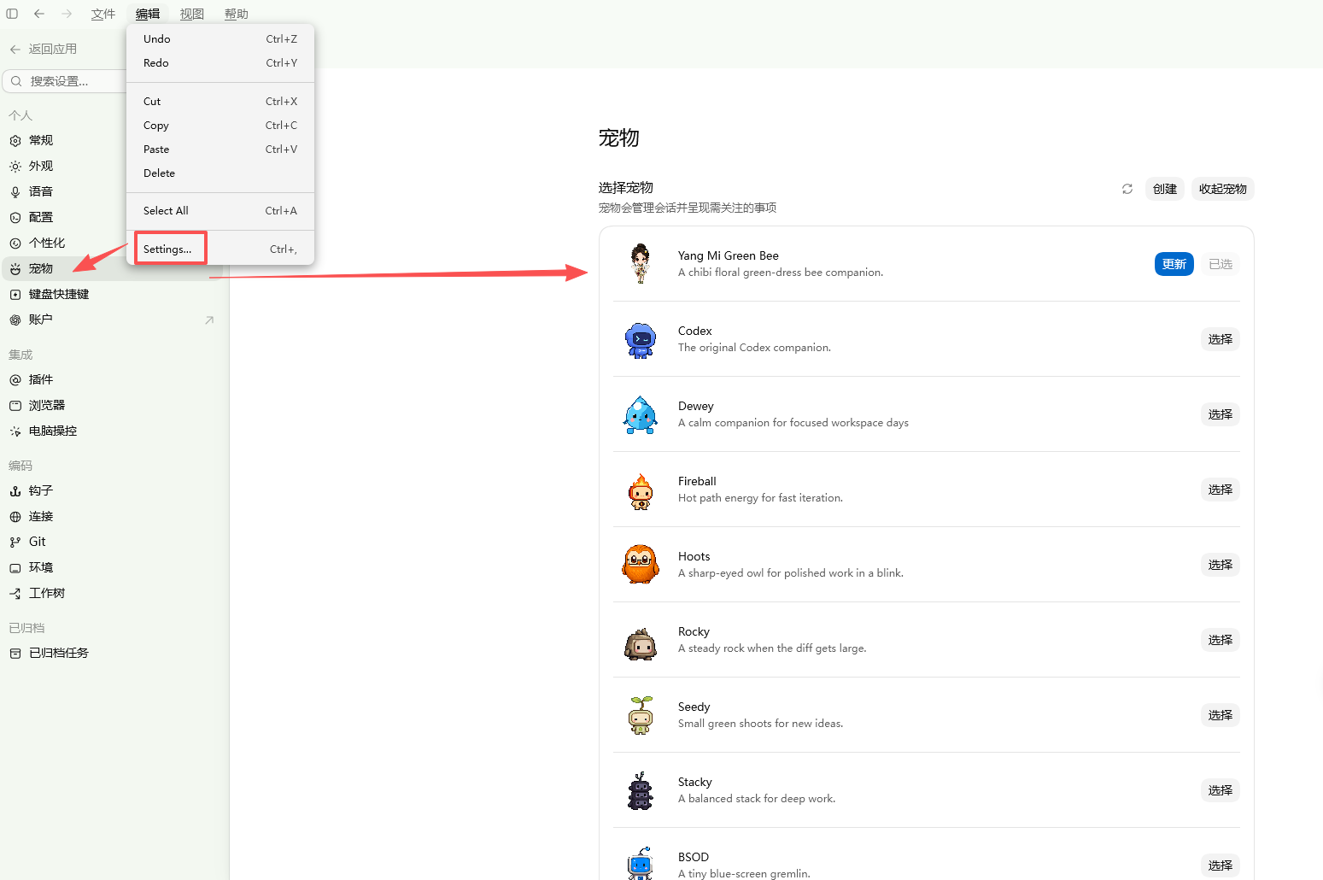Viewport: 1323px width, 880px height.
Task: Click 'A steady rock when the diff gets large.'
Action: [x=772, y=648]
